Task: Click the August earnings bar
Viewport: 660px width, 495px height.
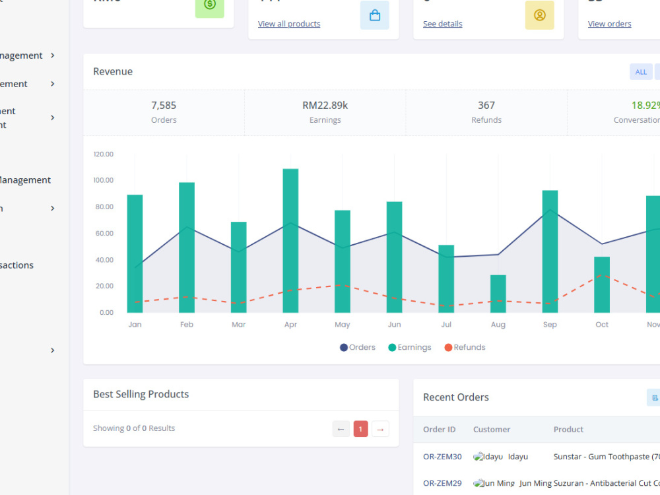Action: [x=498, y=294]
